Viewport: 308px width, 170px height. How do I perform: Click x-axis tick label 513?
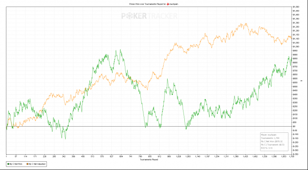point(92,156)
